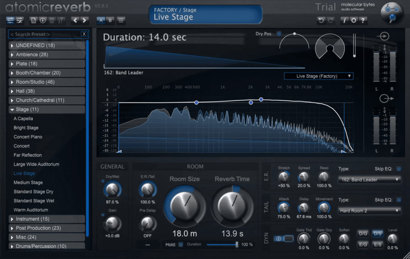Toggle the Dry/Wet lock checkbox

[x=102, y=181]
